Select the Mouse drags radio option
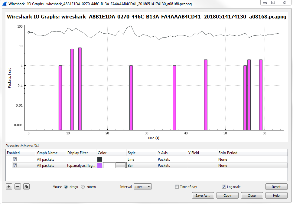This screenshot has height=204, width=293. (x=66, y=187)
